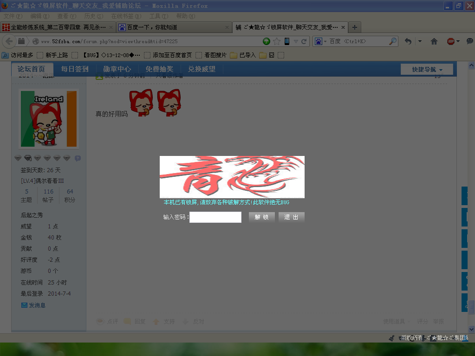Click the history box icon beside back button
Image resolution: width=475 pixels, height=356 pixels.
[21, 41]
